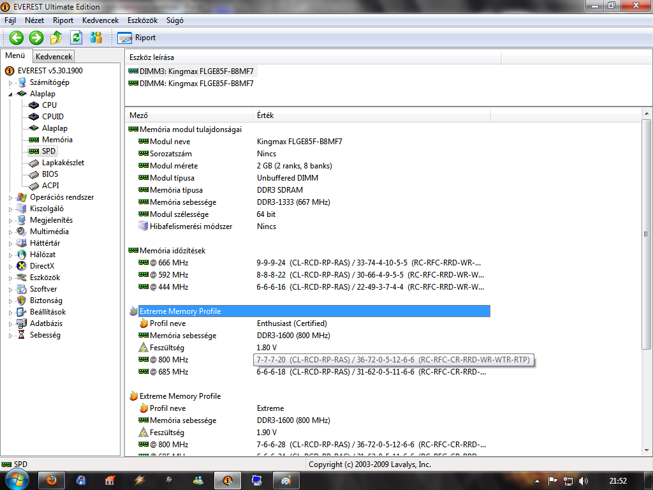Viewport: 653px width, 490px height.
Task: Open the BIOS tree item
Action: click(x=50, y=174)
